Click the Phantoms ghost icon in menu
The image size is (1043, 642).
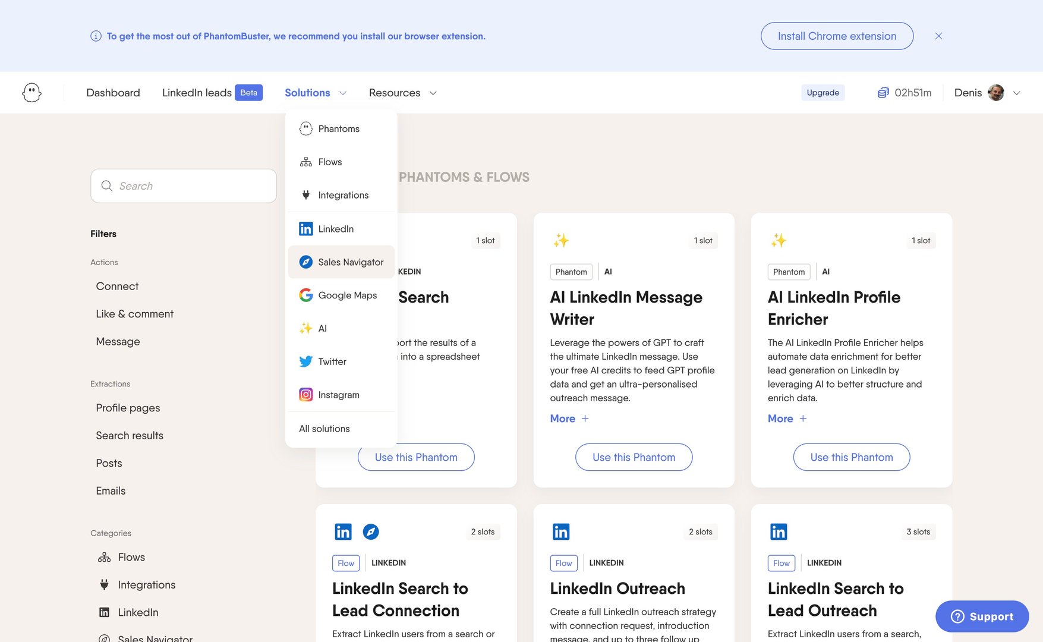point(305,128)
